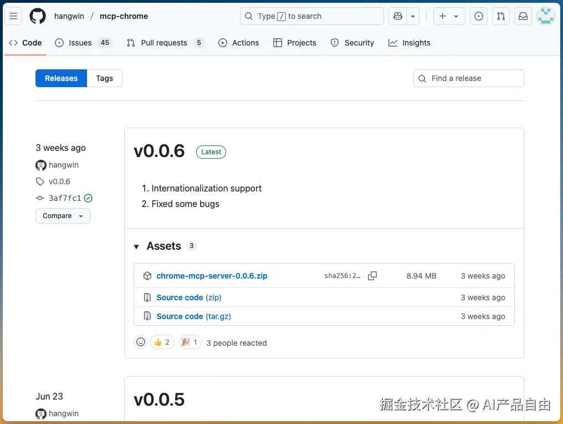This screenshot has width=563, height=424.
Task: Click the search bar in the header
Action: (311, 16)
